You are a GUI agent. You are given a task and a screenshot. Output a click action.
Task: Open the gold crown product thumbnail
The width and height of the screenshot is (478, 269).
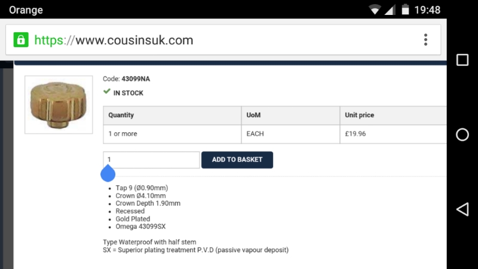click(59, 105)
